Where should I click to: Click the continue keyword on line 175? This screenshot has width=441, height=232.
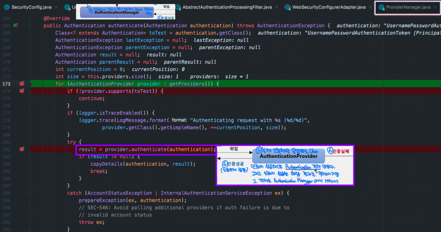[91, 98]
